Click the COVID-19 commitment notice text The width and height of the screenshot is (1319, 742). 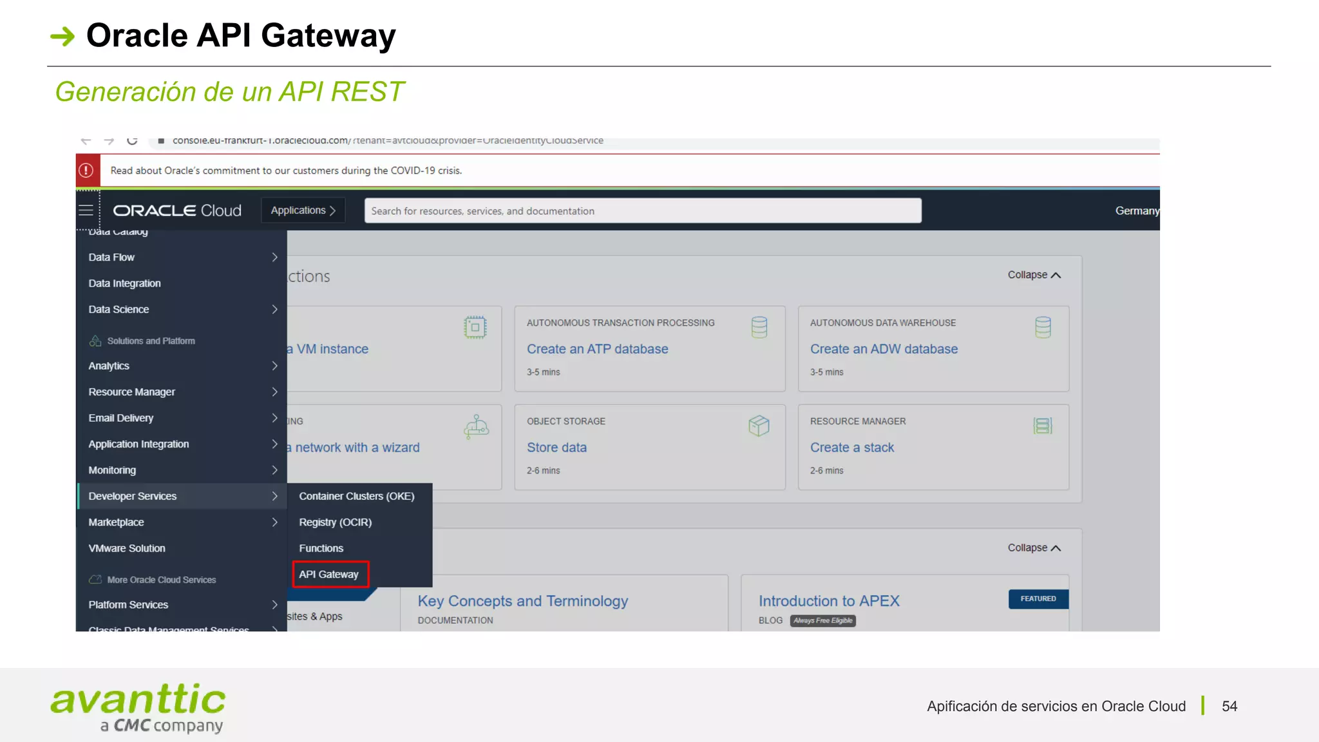286,171
